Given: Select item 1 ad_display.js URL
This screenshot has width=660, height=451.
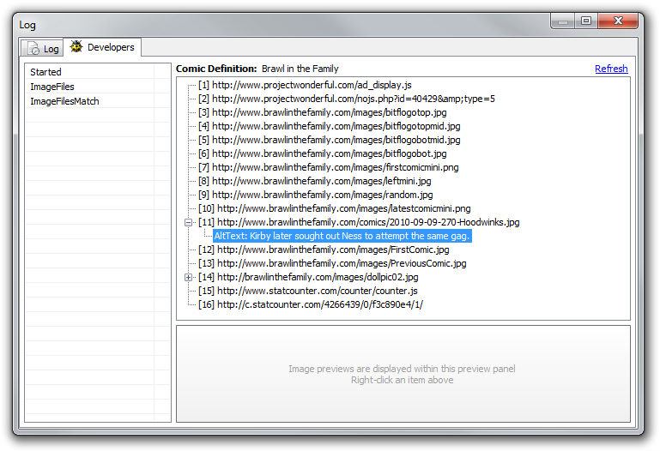Looking at the screenshot, I should tap(305, 85).
